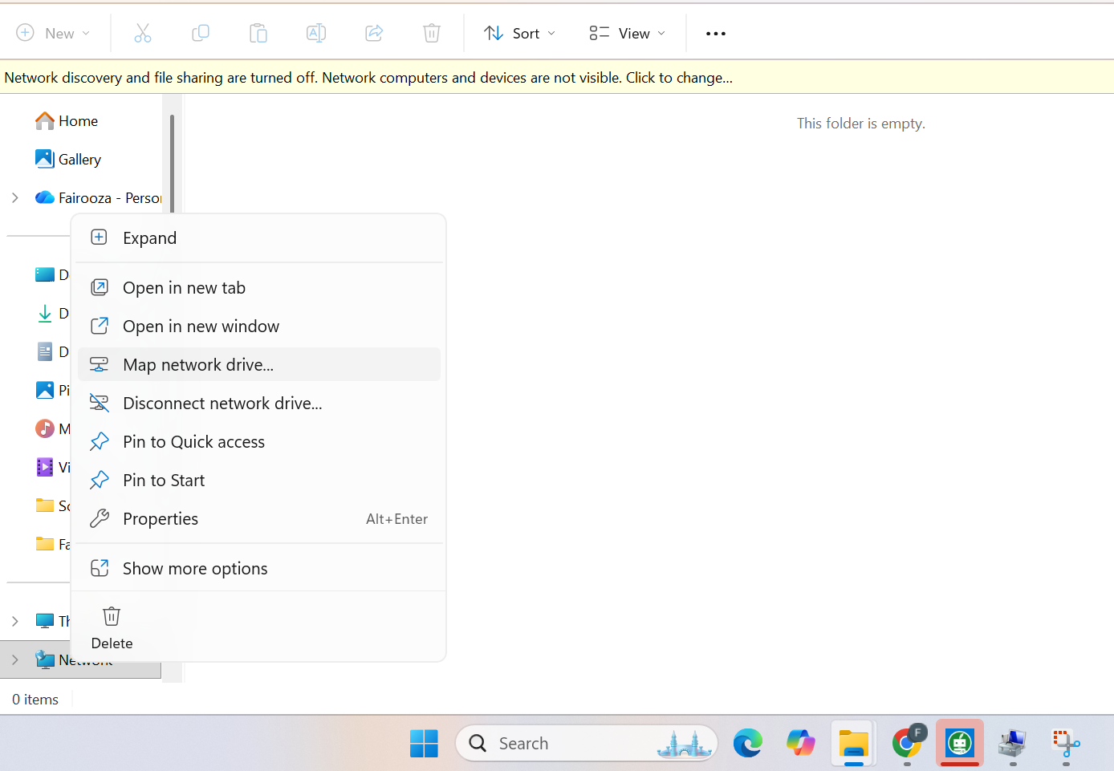This screenshot has width=1114, height=771.
Task: Click the network discovery warning banner
Action: [x=369, y=77]
